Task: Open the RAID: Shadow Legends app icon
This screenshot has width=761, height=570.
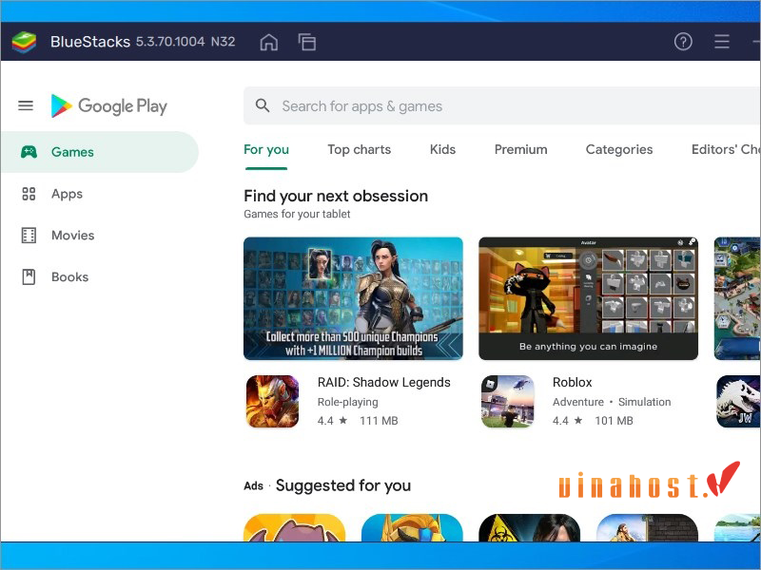Action: pos(272,401)
